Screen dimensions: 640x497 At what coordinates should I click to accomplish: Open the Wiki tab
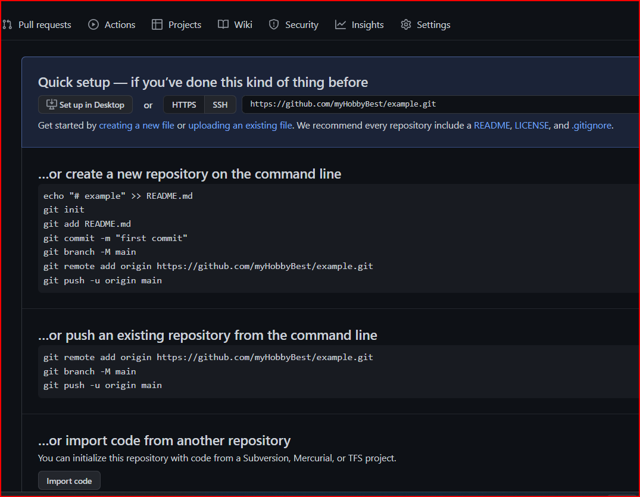243,24
